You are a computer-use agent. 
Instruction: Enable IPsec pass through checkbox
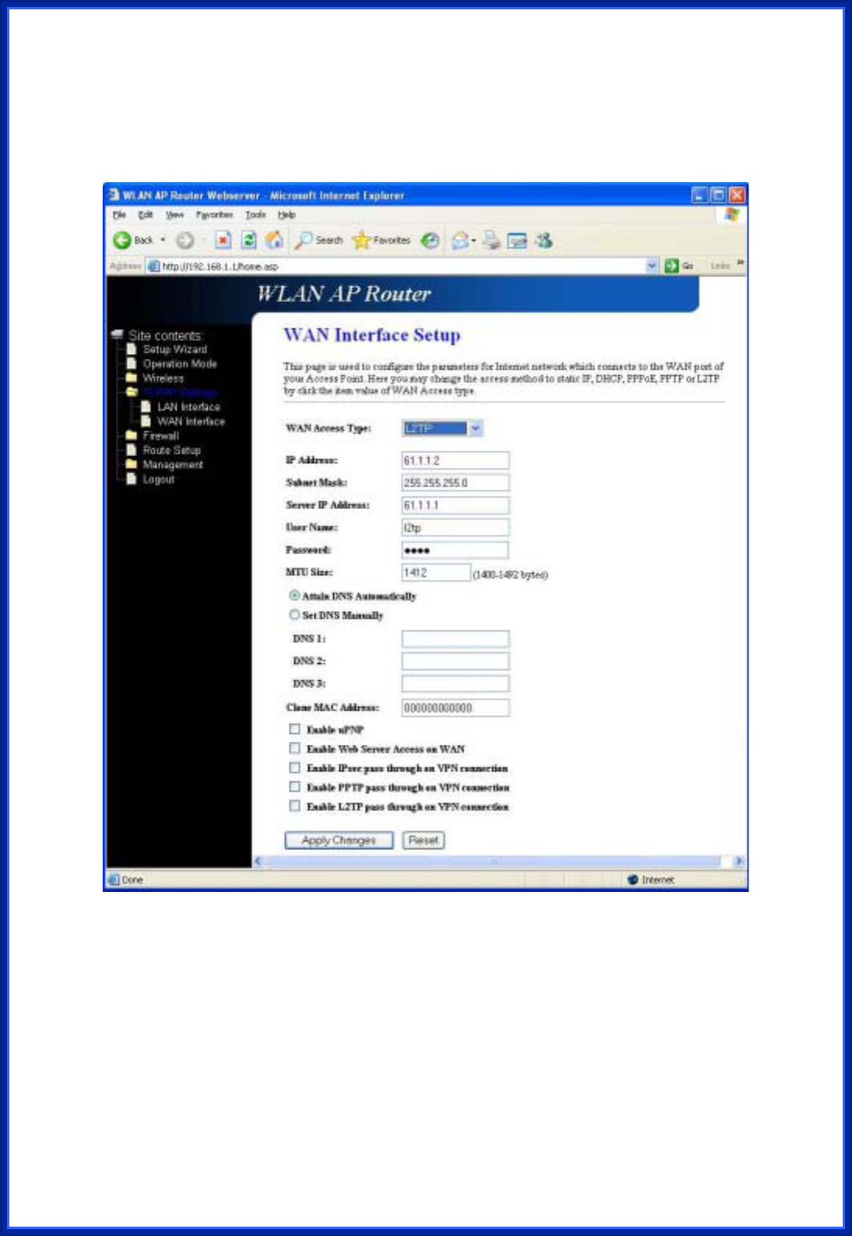[x=295, y=767]
